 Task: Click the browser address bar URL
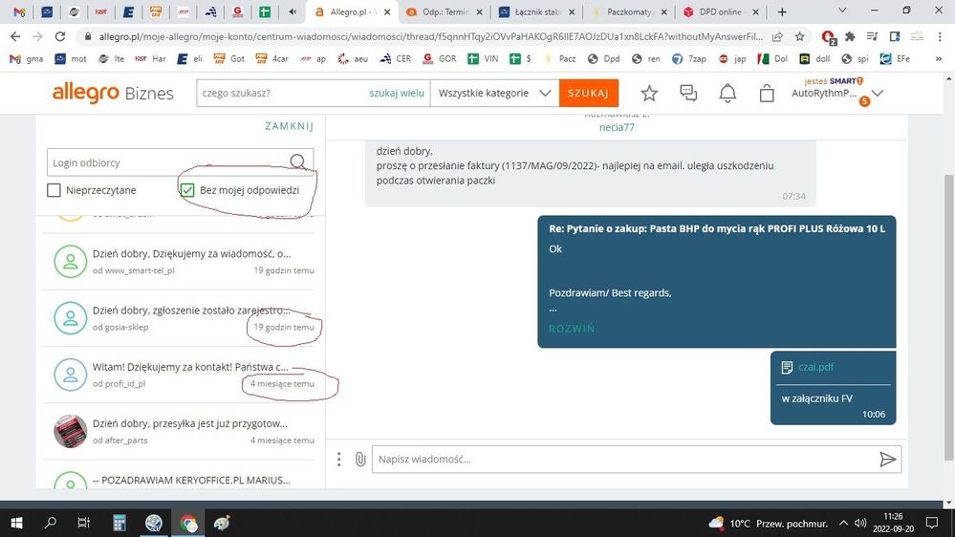pos(430,36)
